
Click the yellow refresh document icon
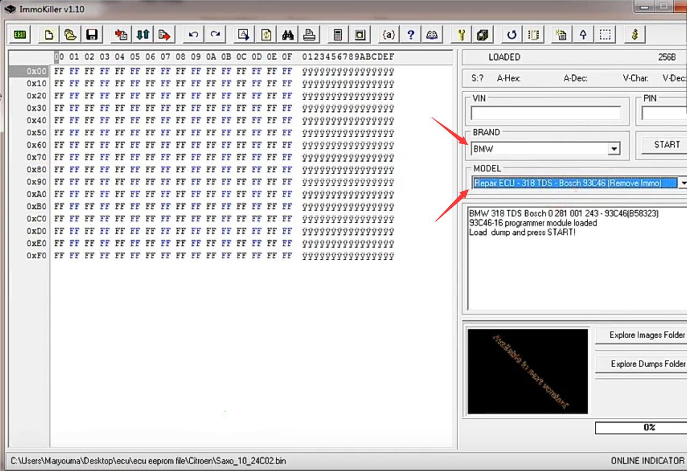tap(266, 35)
